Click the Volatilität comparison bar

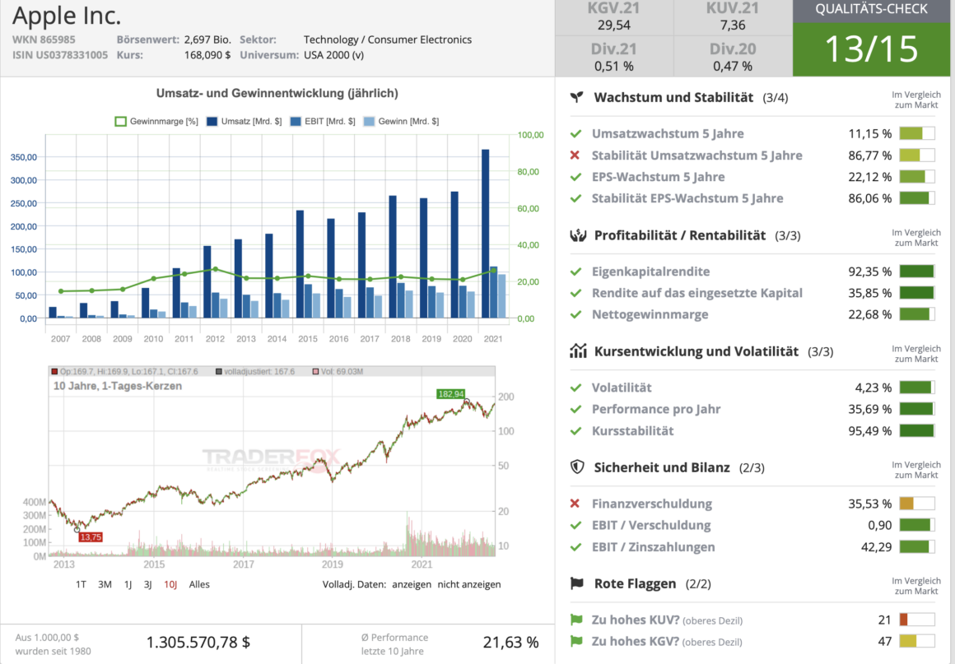click(x=916, y=388)
